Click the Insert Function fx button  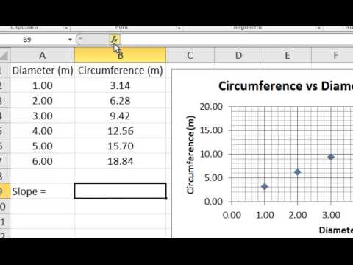click(x=115, y=39)
